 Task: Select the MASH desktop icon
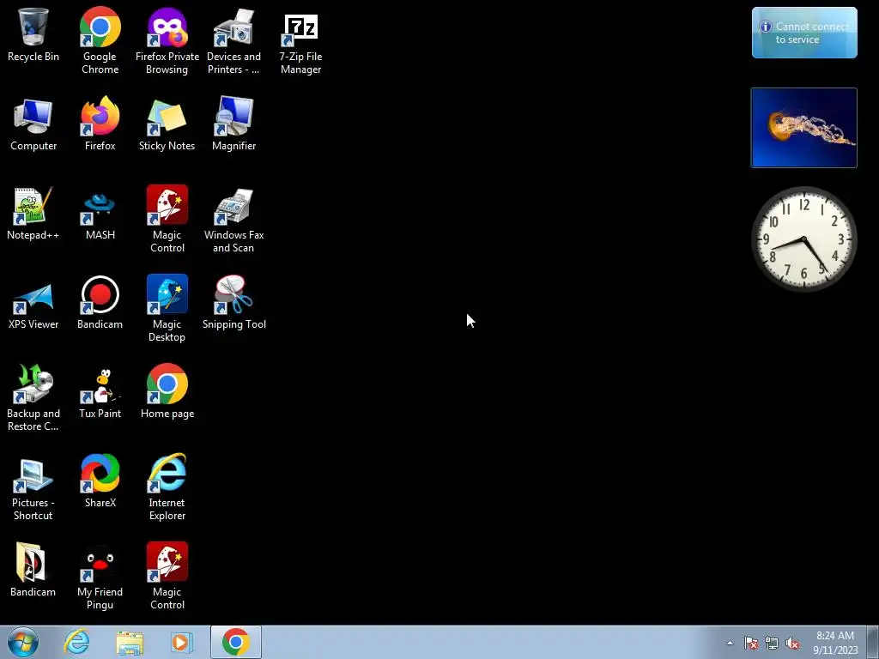(x=100, y=214)
